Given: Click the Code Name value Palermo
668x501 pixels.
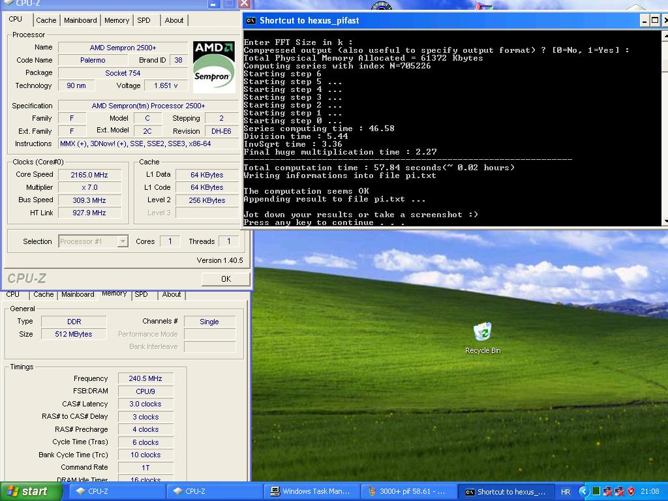Looking at the screenshot, I should point(93,60).
